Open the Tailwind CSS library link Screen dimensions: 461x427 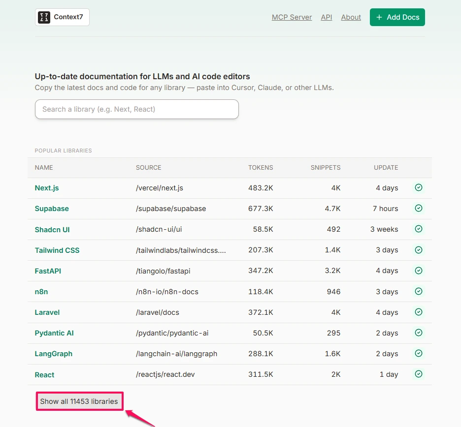pos(57,250)
